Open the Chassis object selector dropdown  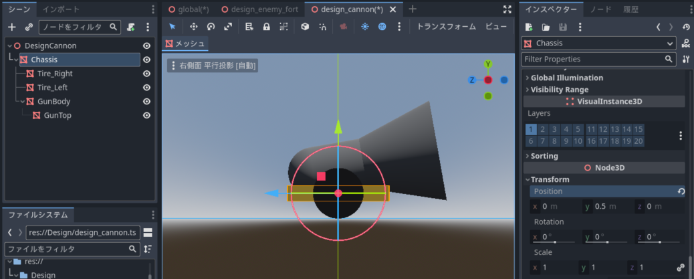[599, 43]
